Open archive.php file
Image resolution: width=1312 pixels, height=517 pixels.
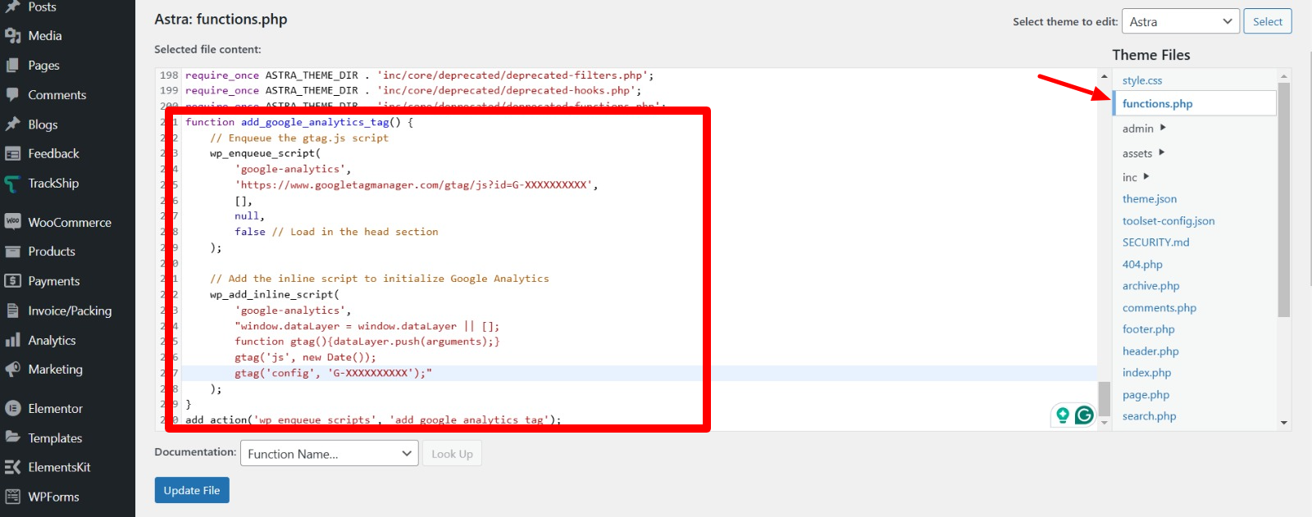(x=1150, y=286)
